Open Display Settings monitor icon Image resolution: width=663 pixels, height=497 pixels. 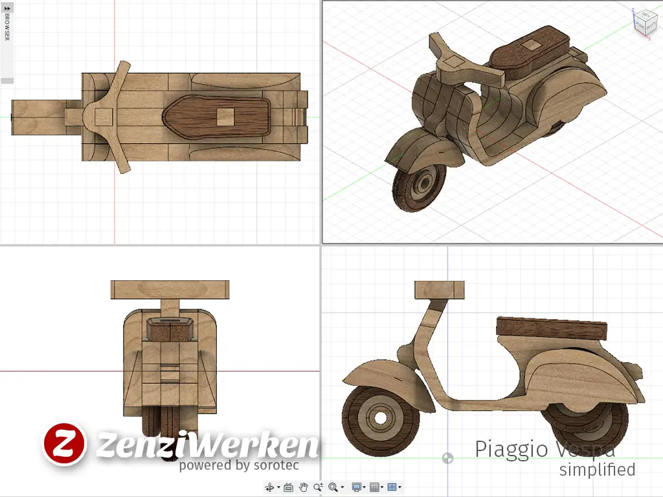tap(357, 487)
